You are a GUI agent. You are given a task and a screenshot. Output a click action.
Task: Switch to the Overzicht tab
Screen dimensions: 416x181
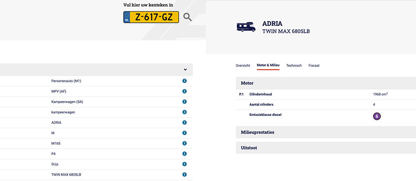coord(243,66)
